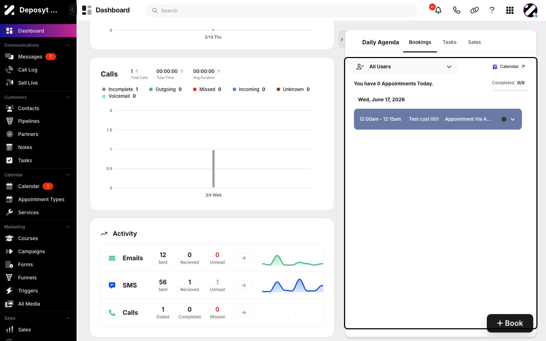
Task: Collapse the Marketing section
Action: pyautogui.click(x=68, y=227)
